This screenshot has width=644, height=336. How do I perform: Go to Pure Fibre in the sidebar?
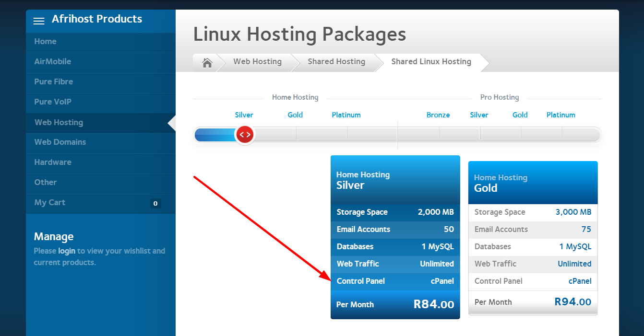click(101, 82)
